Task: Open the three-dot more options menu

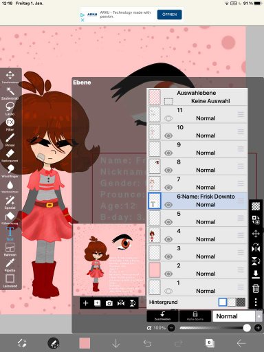Action: (x=256, y=302)
